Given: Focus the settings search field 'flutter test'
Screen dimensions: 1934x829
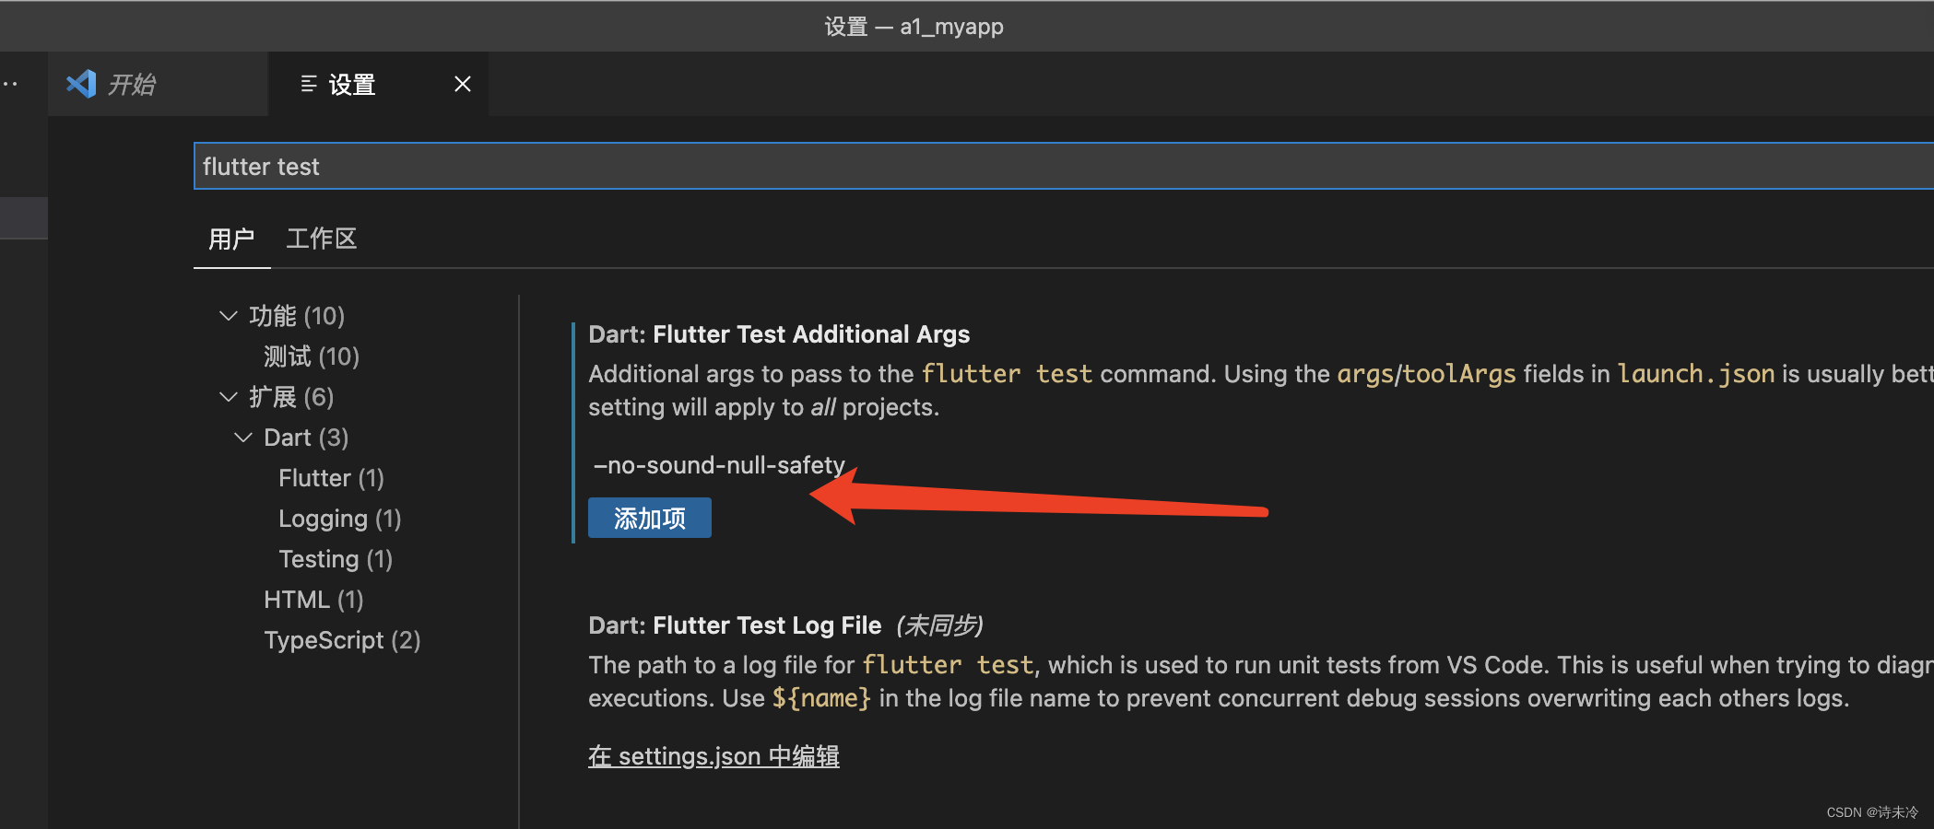Looking at the screenshot, I should 1064,166.
